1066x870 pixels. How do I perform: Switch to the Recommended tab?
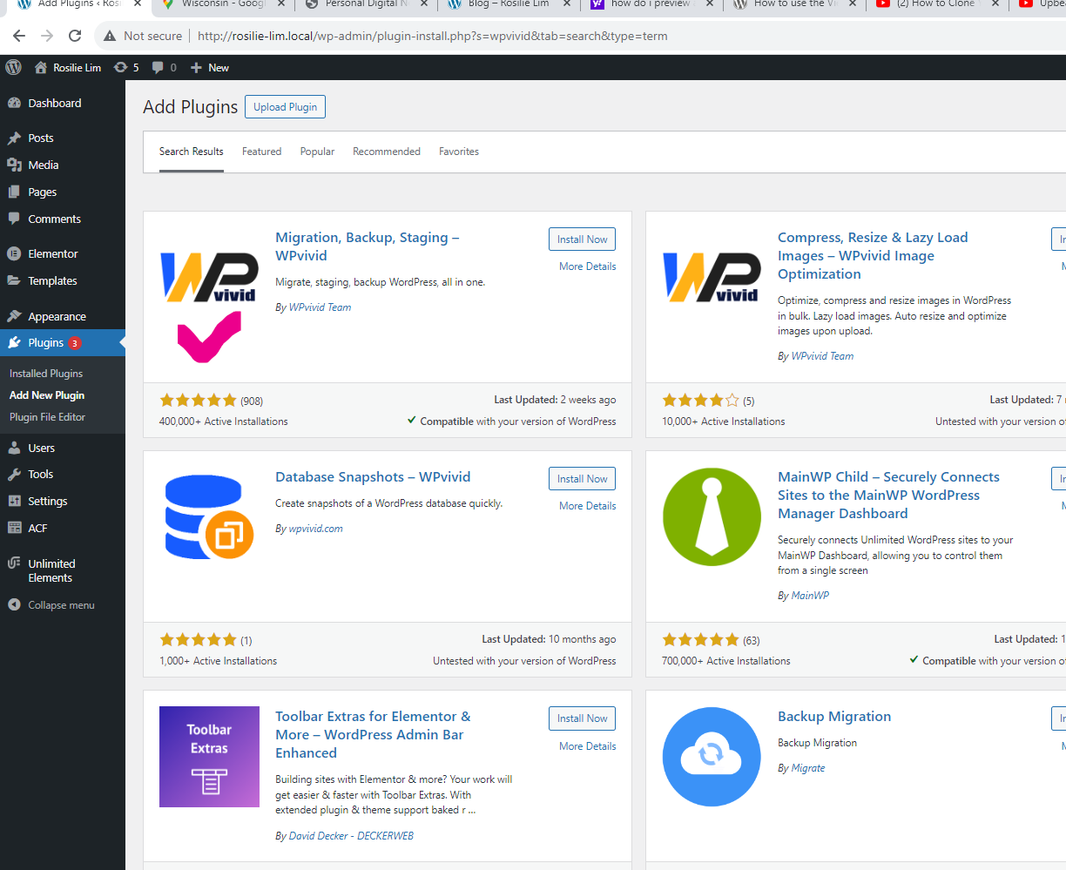(387, 152)
